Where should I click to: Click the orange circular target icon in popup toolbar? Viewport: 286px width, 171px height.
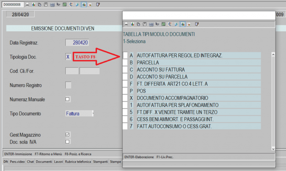click(x=170, y=24)
